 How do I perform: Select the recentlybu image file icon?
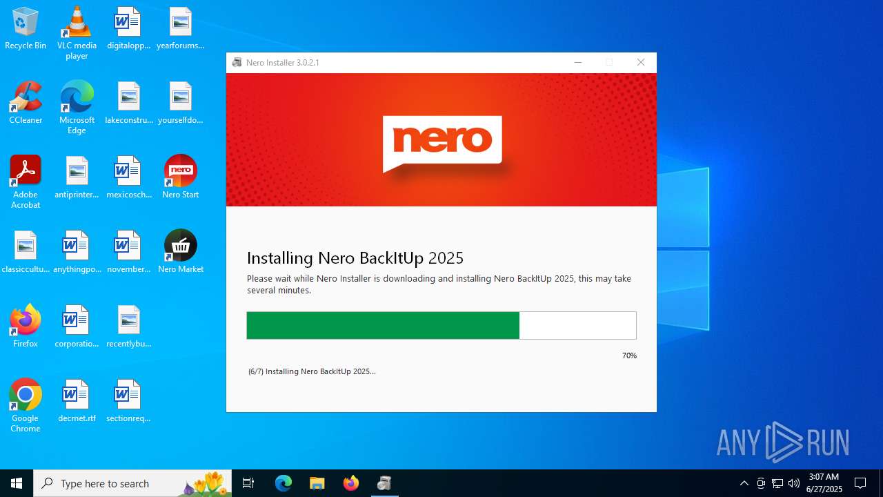tap(128, 327)
